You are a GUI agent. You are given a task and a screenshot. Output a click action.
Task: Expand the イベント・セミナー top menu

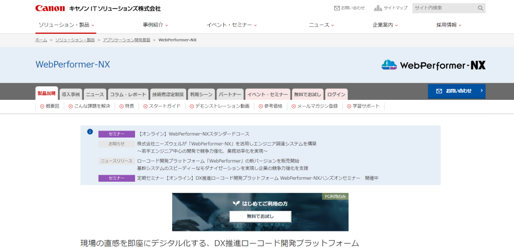pos(231,25)
